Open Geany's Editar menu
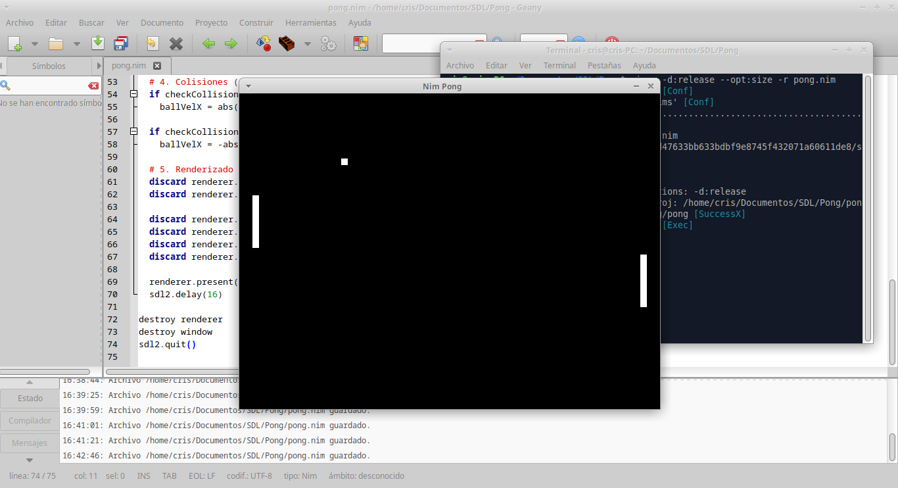The height and width of the screenshot is (488, 898). (x=57, y=22)
